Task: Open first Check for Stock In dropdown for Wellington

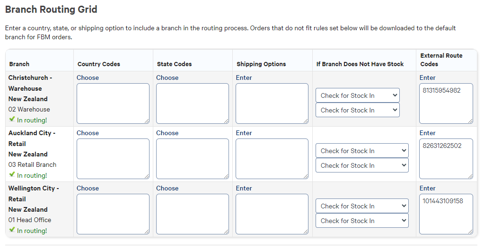Action: point(362,206)
